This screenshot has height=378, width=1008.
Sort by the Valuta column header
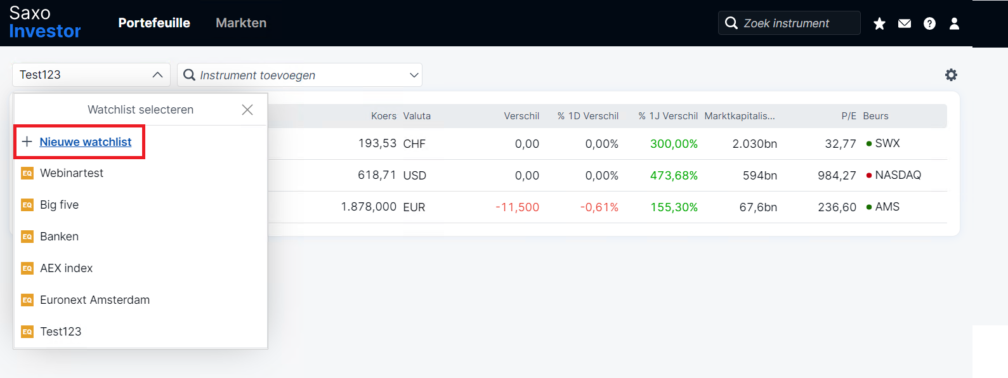tap(417, 116)
